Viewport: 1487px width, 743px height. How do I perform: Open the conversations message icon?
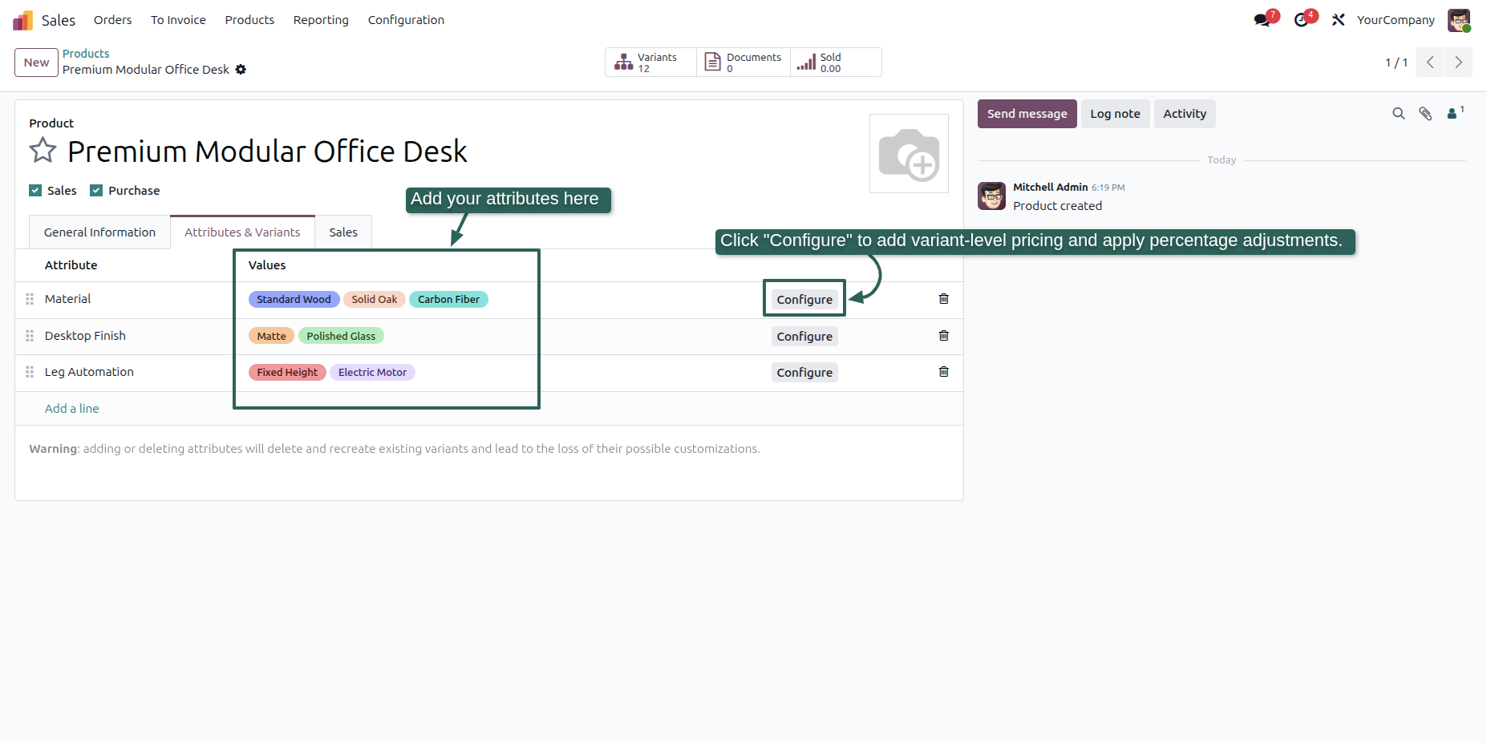pos(1262,20)
